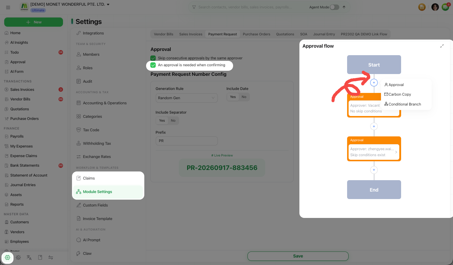Switch to the Vendor Bills tab
The width and height of the screenshot is (453, 265).
pos(163,34)
